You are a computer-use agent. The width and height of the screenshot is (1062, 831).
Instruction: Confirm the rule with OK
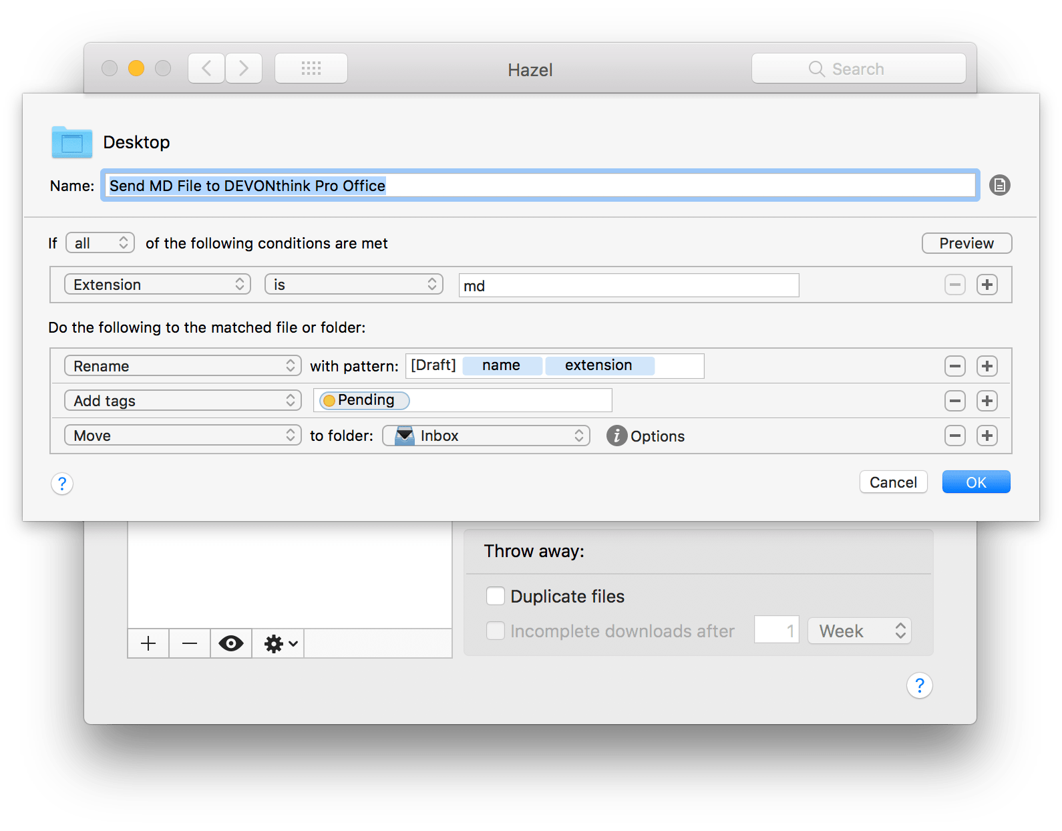coord(975,482)
